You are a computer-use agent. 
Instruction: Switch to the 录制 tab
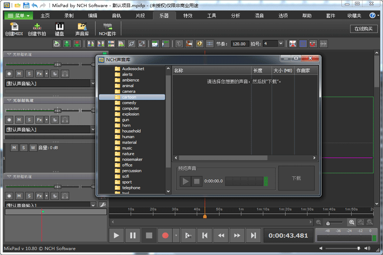tap(69, 16)
